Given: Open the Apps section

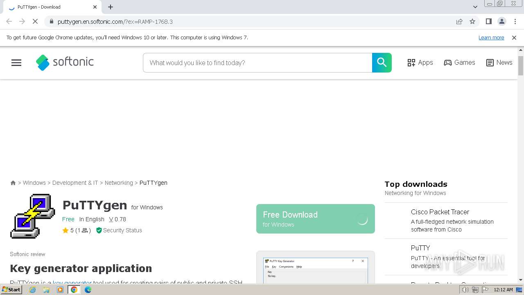Looking at the screenshot, I should [x=420, y=63].
